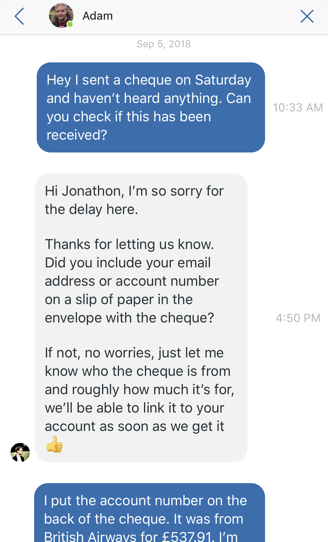Viewport: 328px width, 542px height.
Task: Open Adam's profile photo in header
Action: click(x=60, y=15)
